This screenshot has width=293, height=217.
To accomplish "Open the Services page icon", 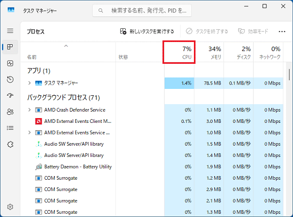I will pyautogui.click(x=10, y=144).
